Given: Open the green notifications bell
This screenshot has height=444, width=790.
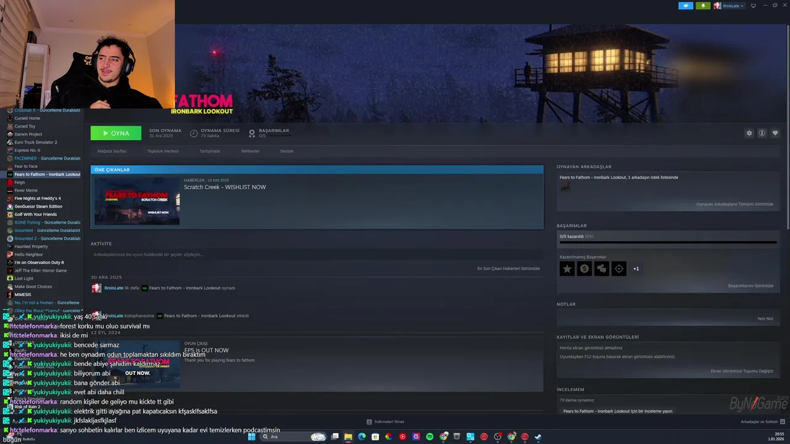Looking at the screenshot, I should pyautogui.click(x=703, y=6).
